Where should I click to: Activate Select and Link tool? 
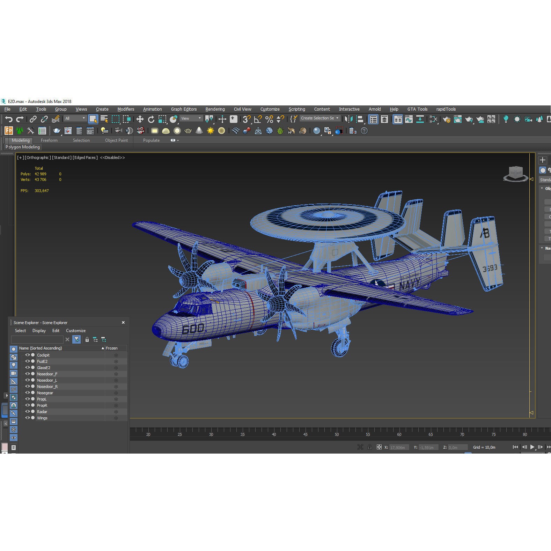33,119
